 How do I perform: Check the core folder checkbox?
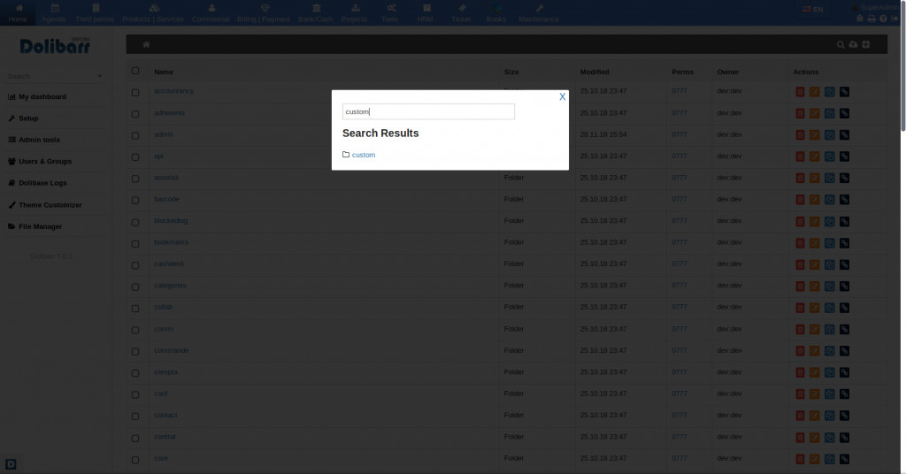click(135, 460)
